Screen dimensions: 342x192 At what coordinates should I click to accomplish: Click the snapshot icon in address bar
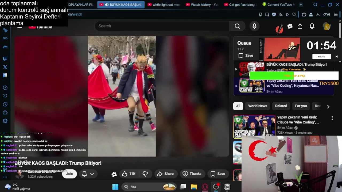coord(267,14)
